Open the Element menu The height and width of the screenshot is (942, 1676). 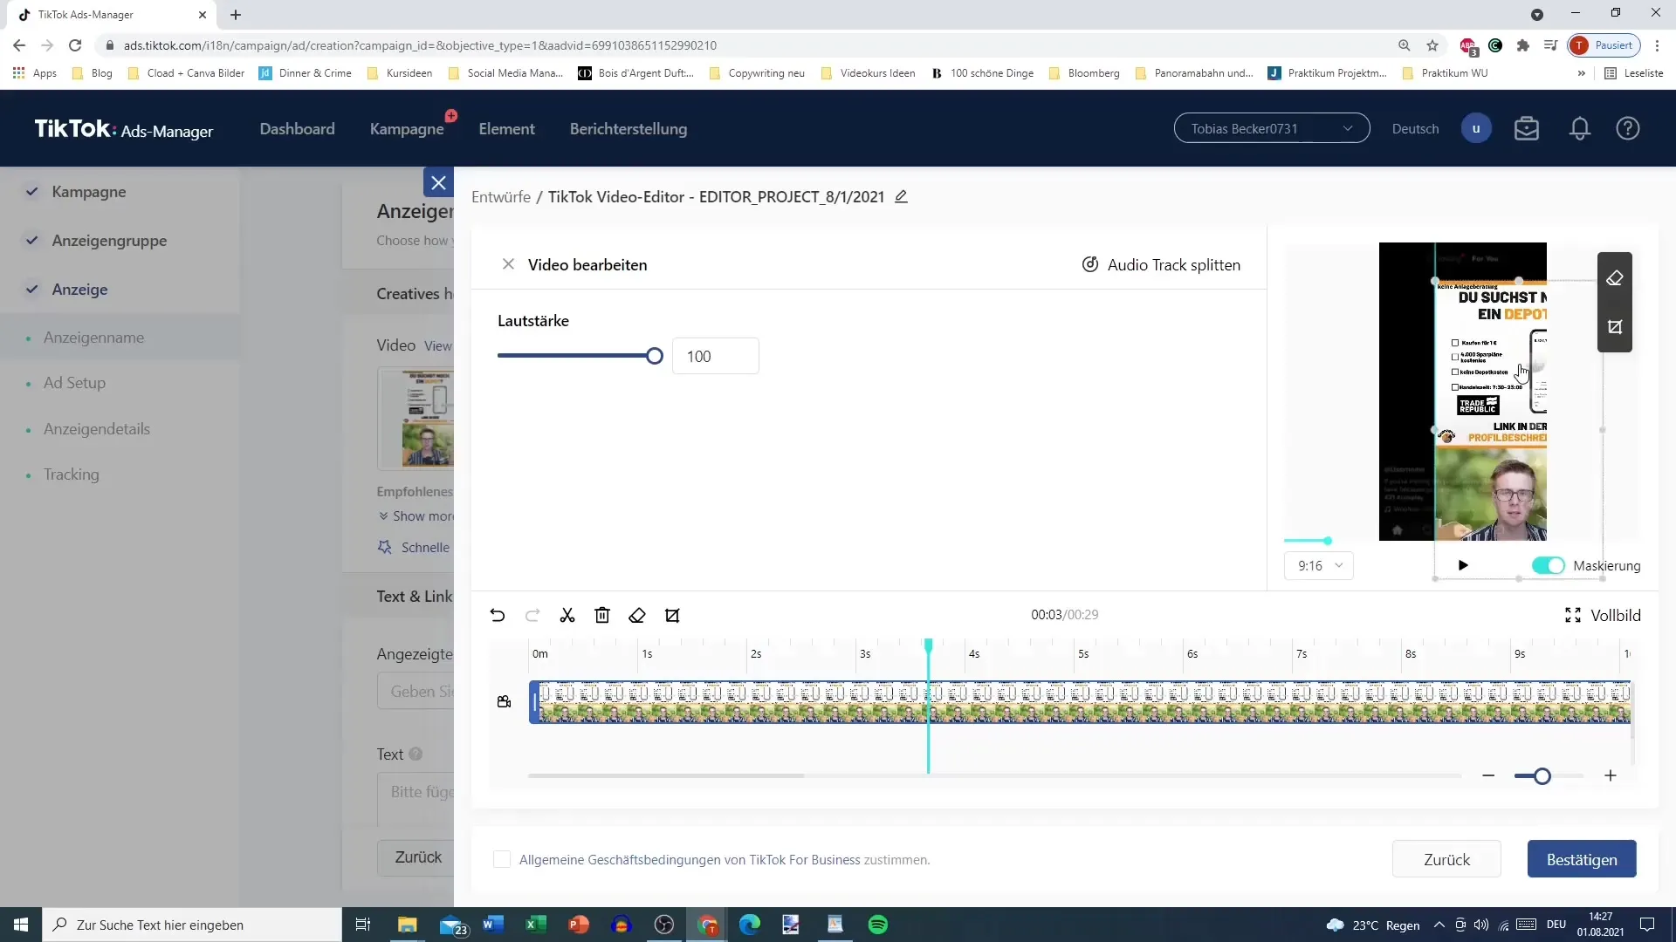tap(506, 128)
